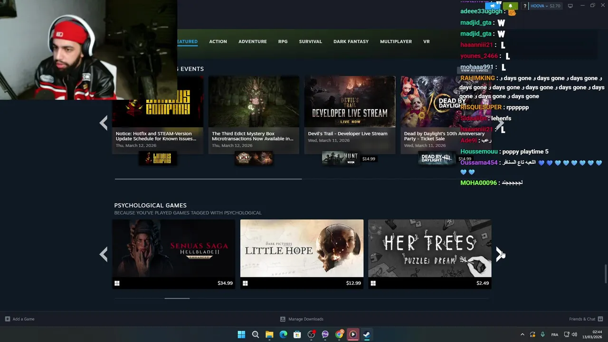The image size is (608, 342).
Task: Click the $34.99 price
Action: [x=225, y=283]
